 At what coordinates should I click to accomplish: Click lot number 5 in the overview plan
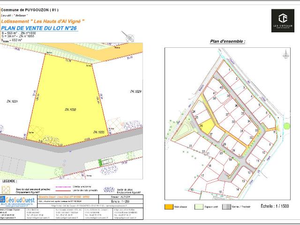click(259, 105)
